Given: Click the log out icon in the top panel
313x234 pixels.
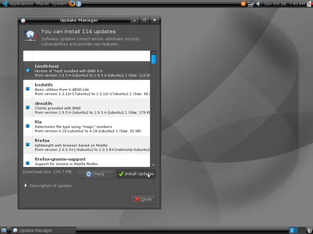Looking at the screenshot, I should (309, 4).
